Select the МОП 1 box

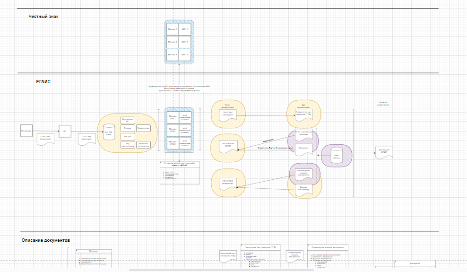click(185, 29)
